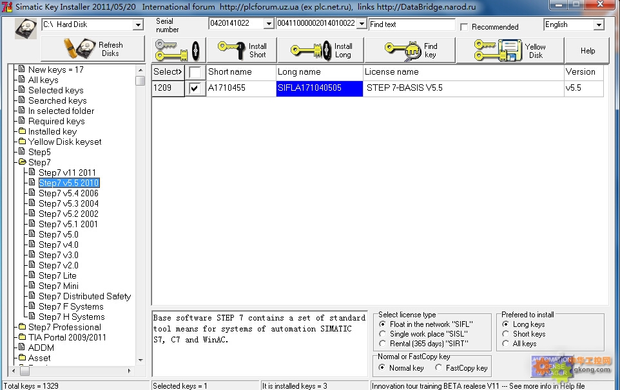
Task: Click the Simatic Key Installer title bar icon
Action: pos(7,6)
